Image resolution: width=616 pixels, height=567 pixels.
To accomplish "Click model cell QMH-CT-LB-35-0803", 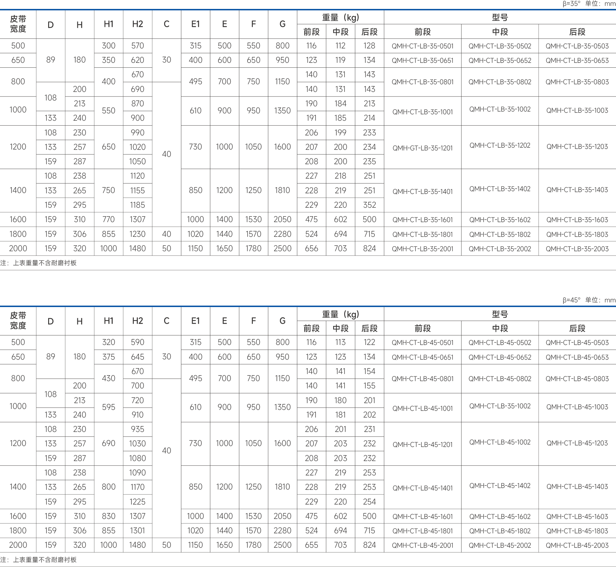I will tap(577, 82).
